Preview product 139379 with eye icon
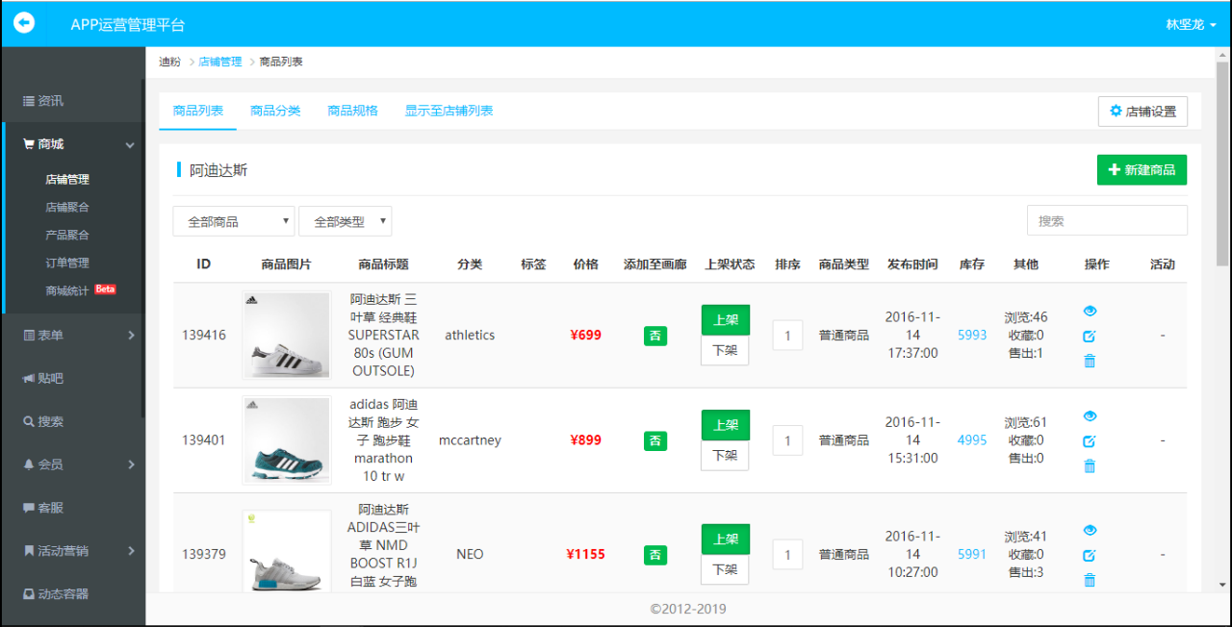Screen dimensions: 1232x627 (x=1090, y=530)
